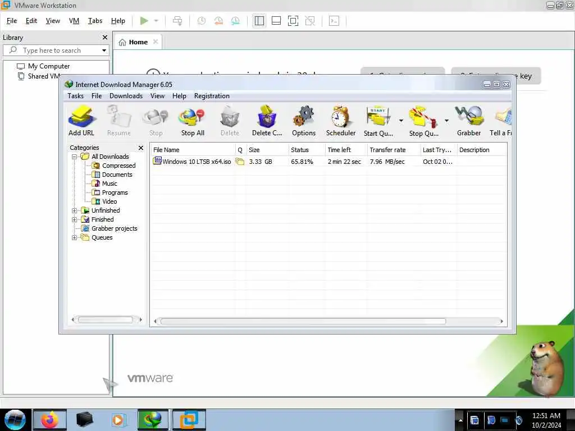Image resolution: width=575 pixels, height=431 pixels.
Task: Click Stop Queue toolbar icon
Action: tap(423, 121)
